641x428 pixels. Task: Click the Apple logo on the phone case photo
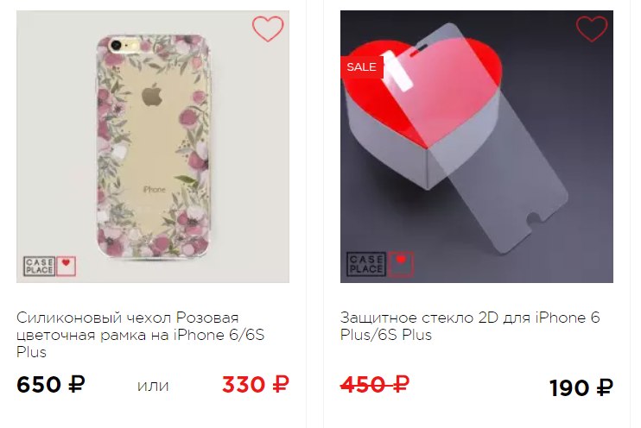click(x=152, y=95)
